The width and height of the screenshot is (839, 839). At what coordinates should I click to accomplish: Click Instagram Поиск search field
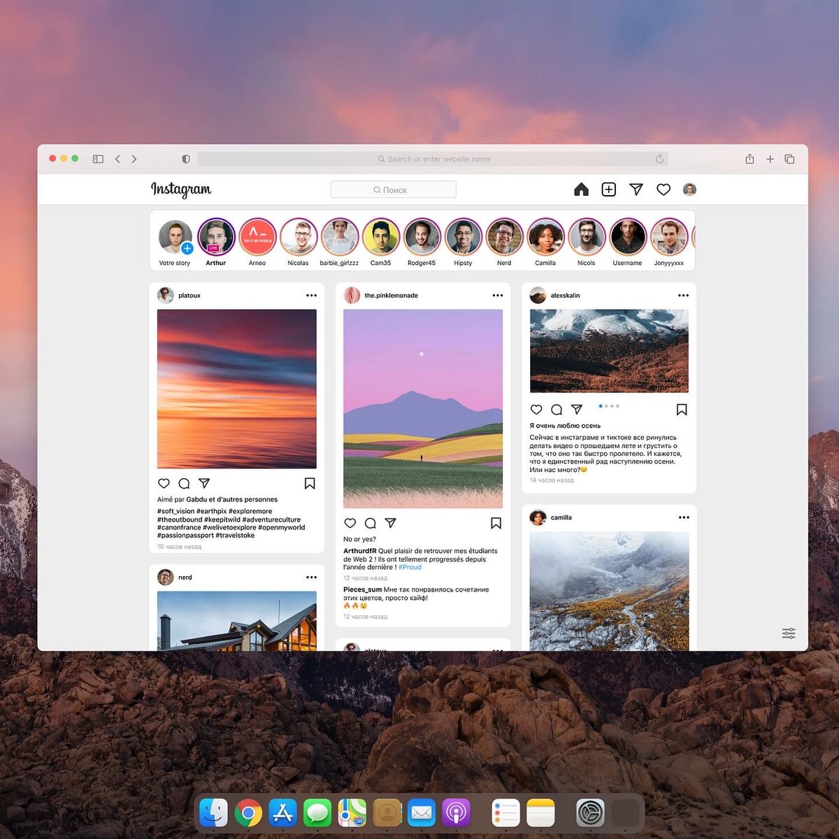click(x=394, y=189)
